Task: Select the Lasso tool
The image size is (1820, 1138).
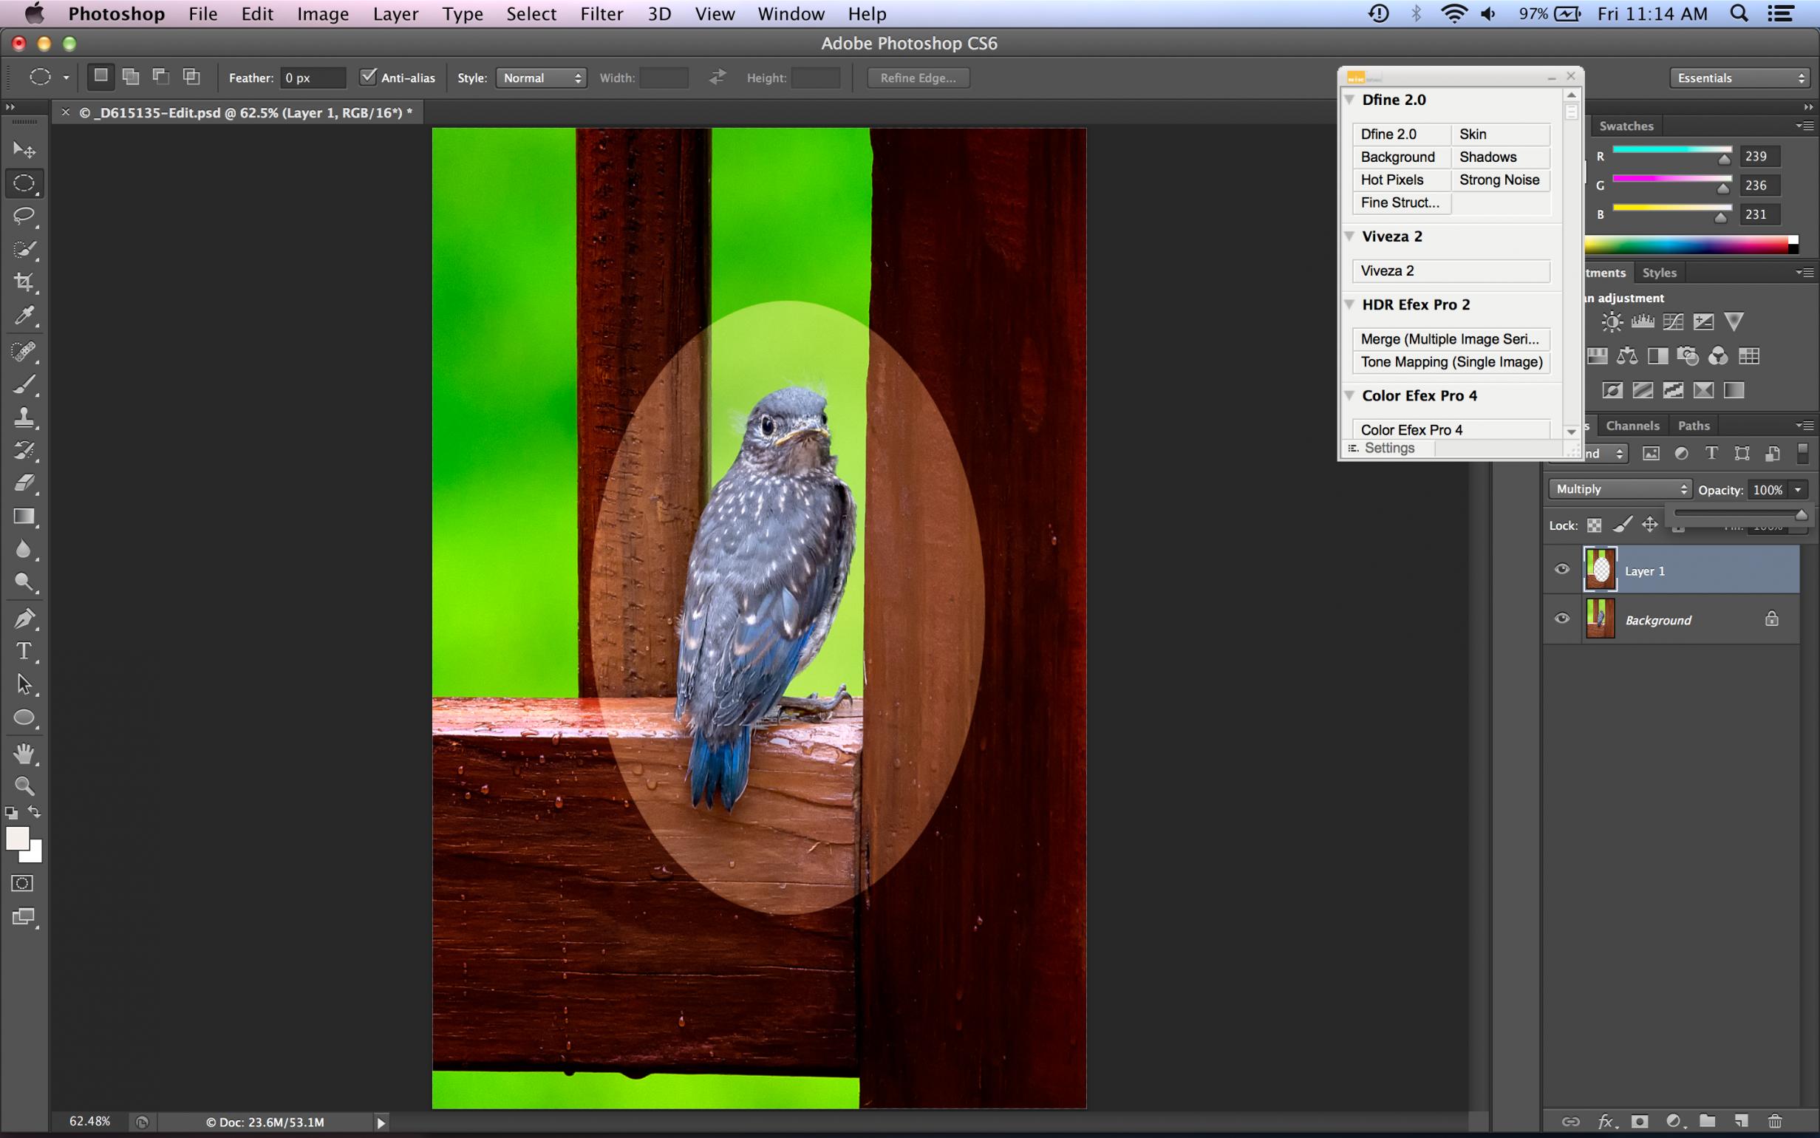Action: pyautogui.click(x=24, y=216)
